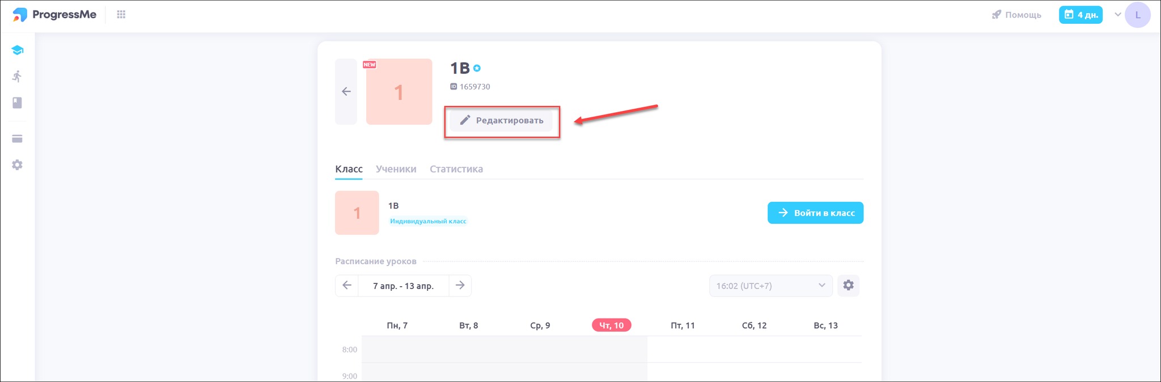Open the book materials sidebar icon
The image size is (1161, 382).
click(18, 103)
